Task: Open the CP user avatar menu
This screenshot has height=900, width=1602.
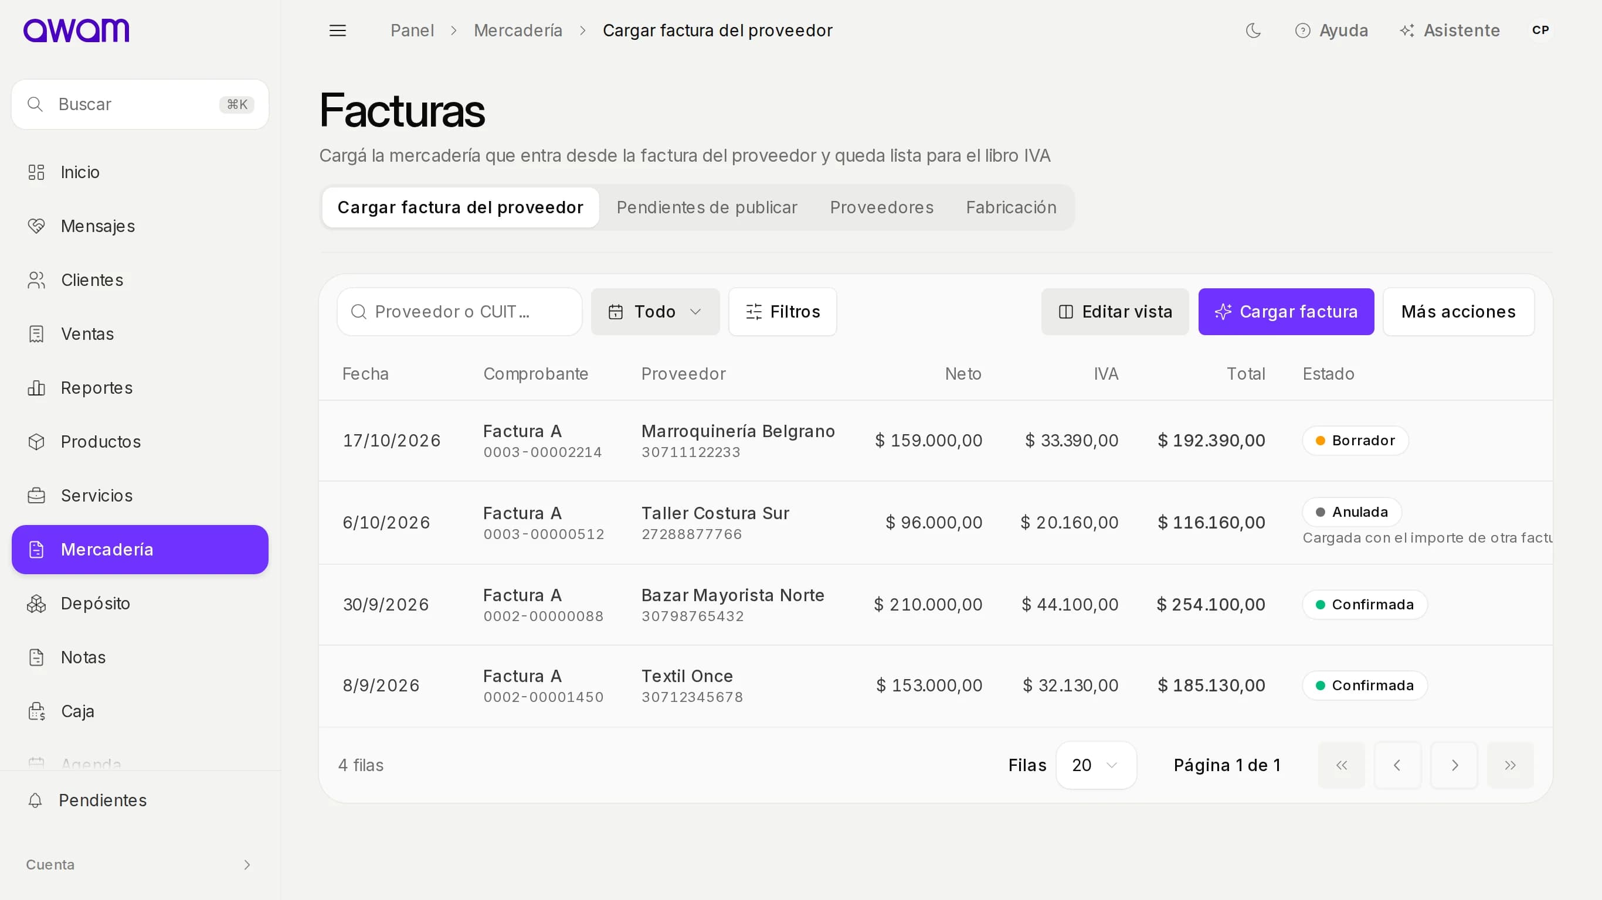Action: 1540,30
